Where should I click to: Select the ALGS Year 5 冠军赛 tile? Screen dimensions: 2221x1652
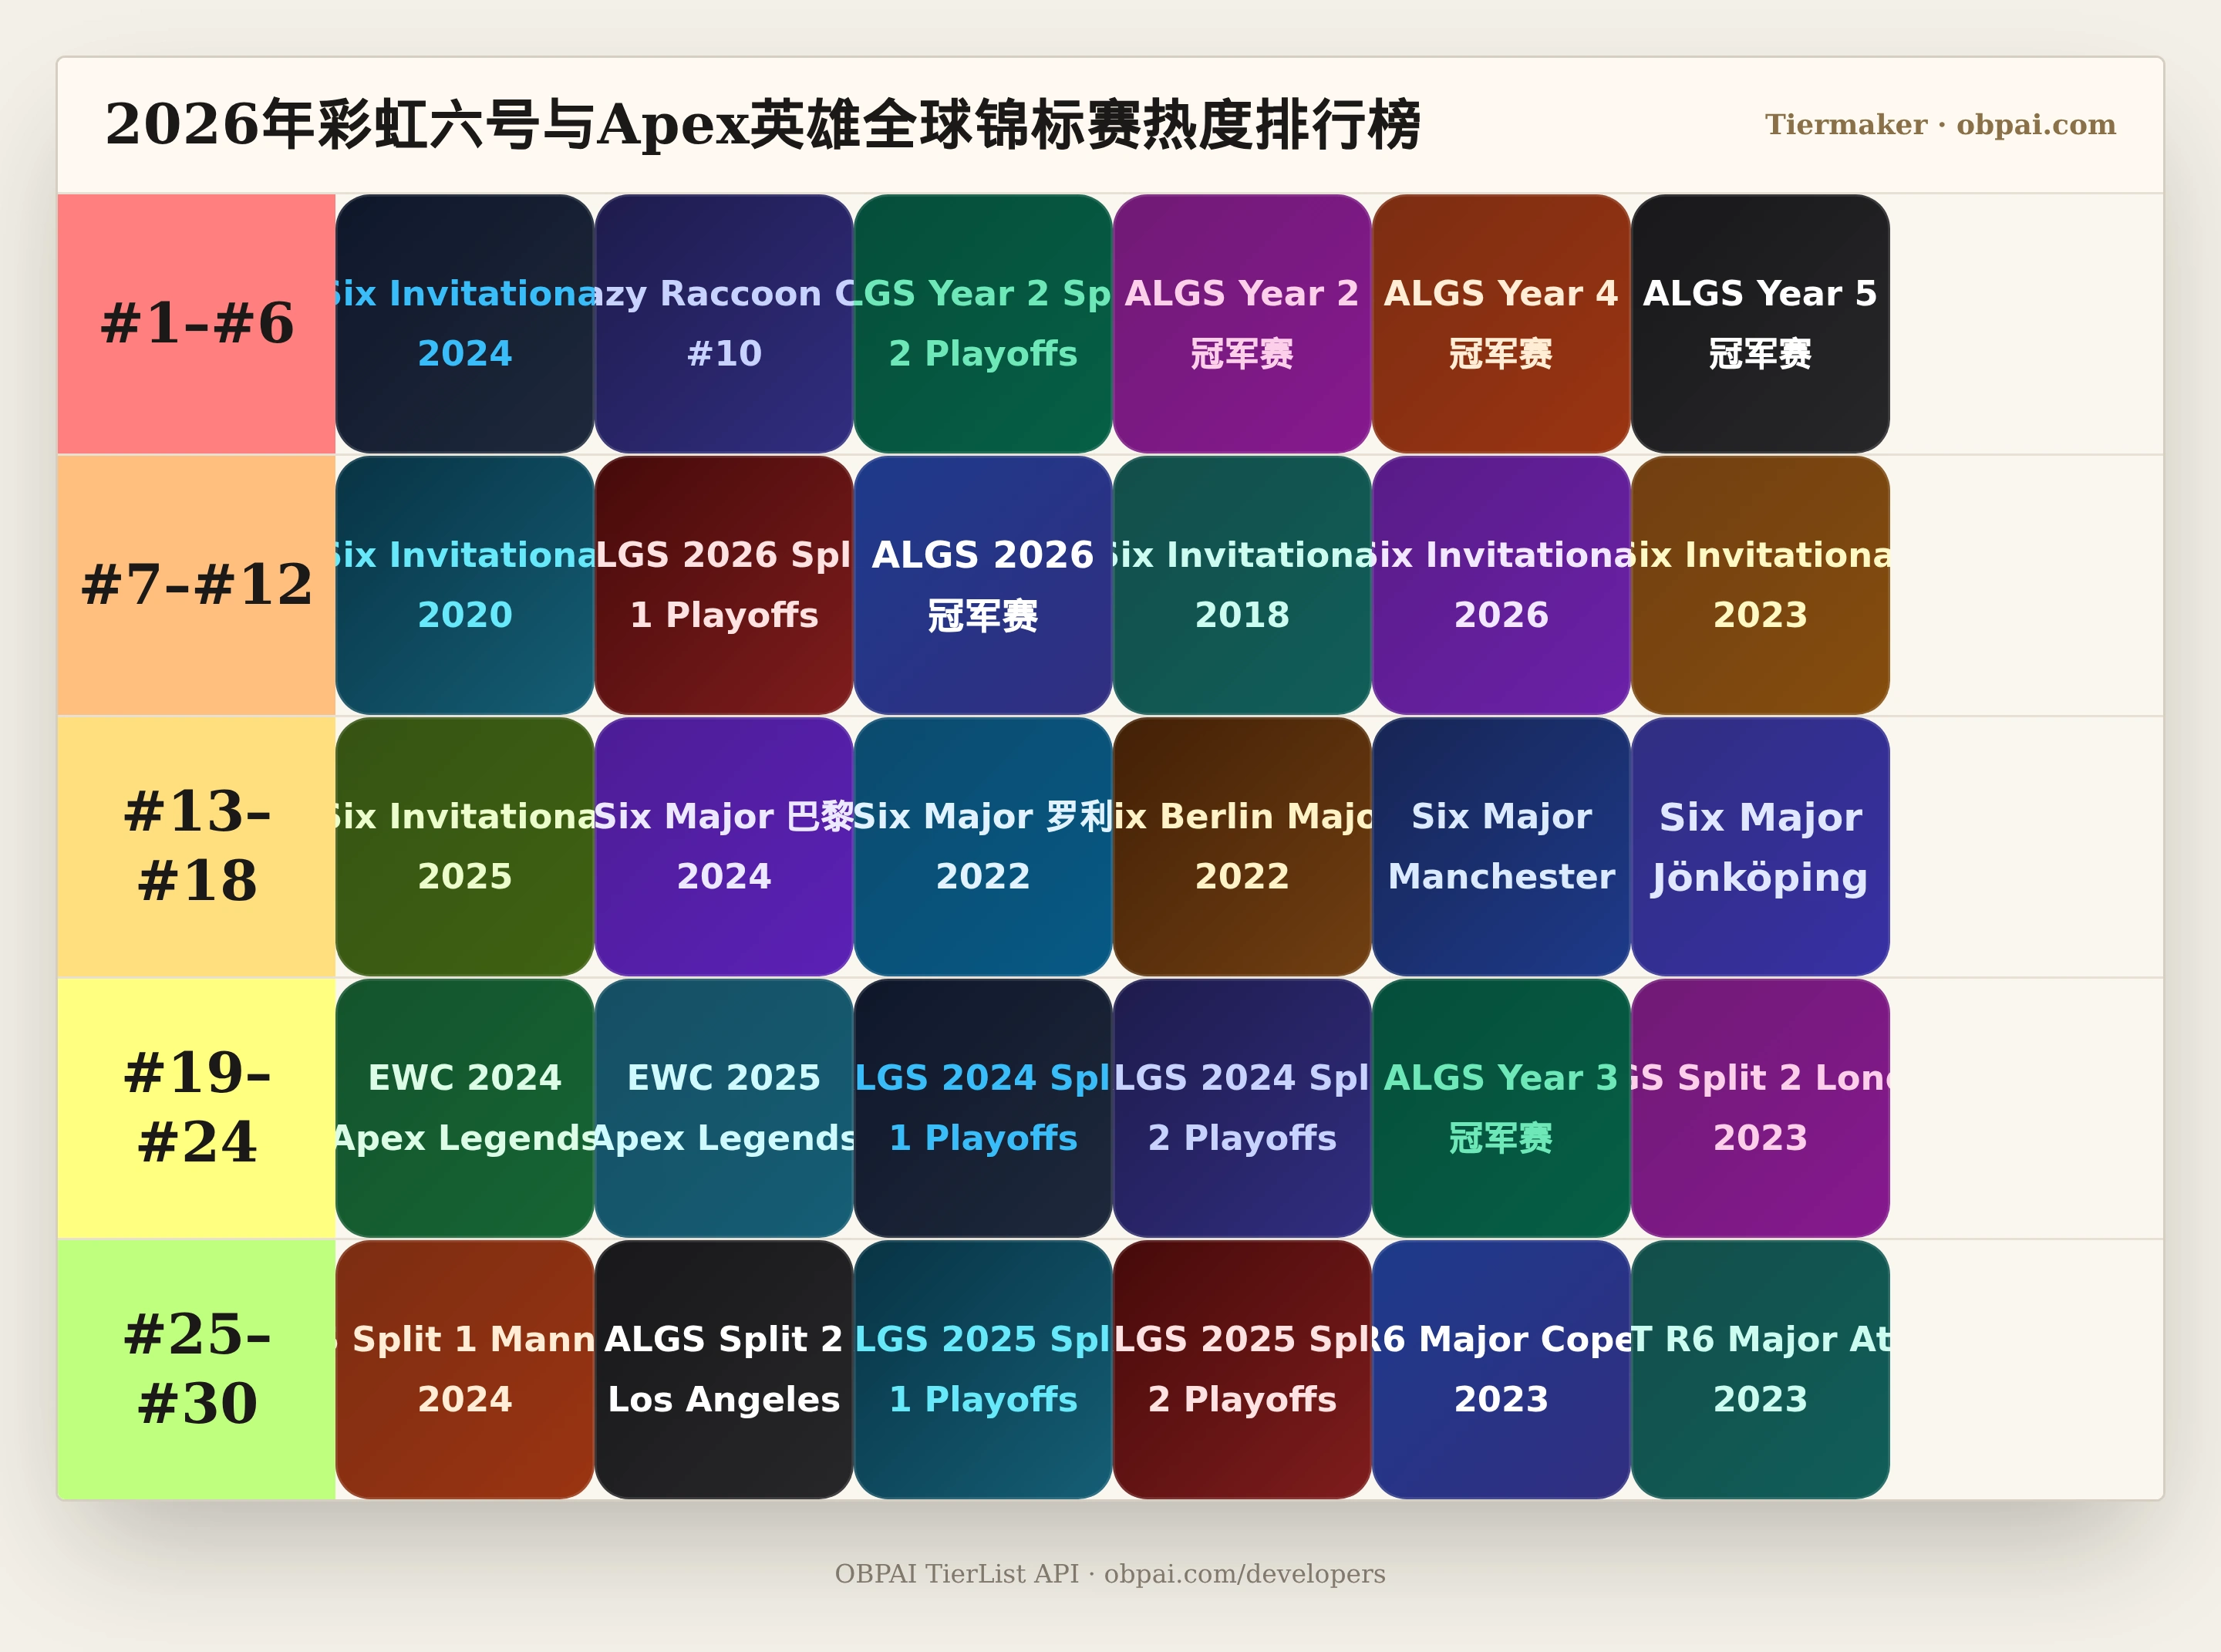(1760, 324)
